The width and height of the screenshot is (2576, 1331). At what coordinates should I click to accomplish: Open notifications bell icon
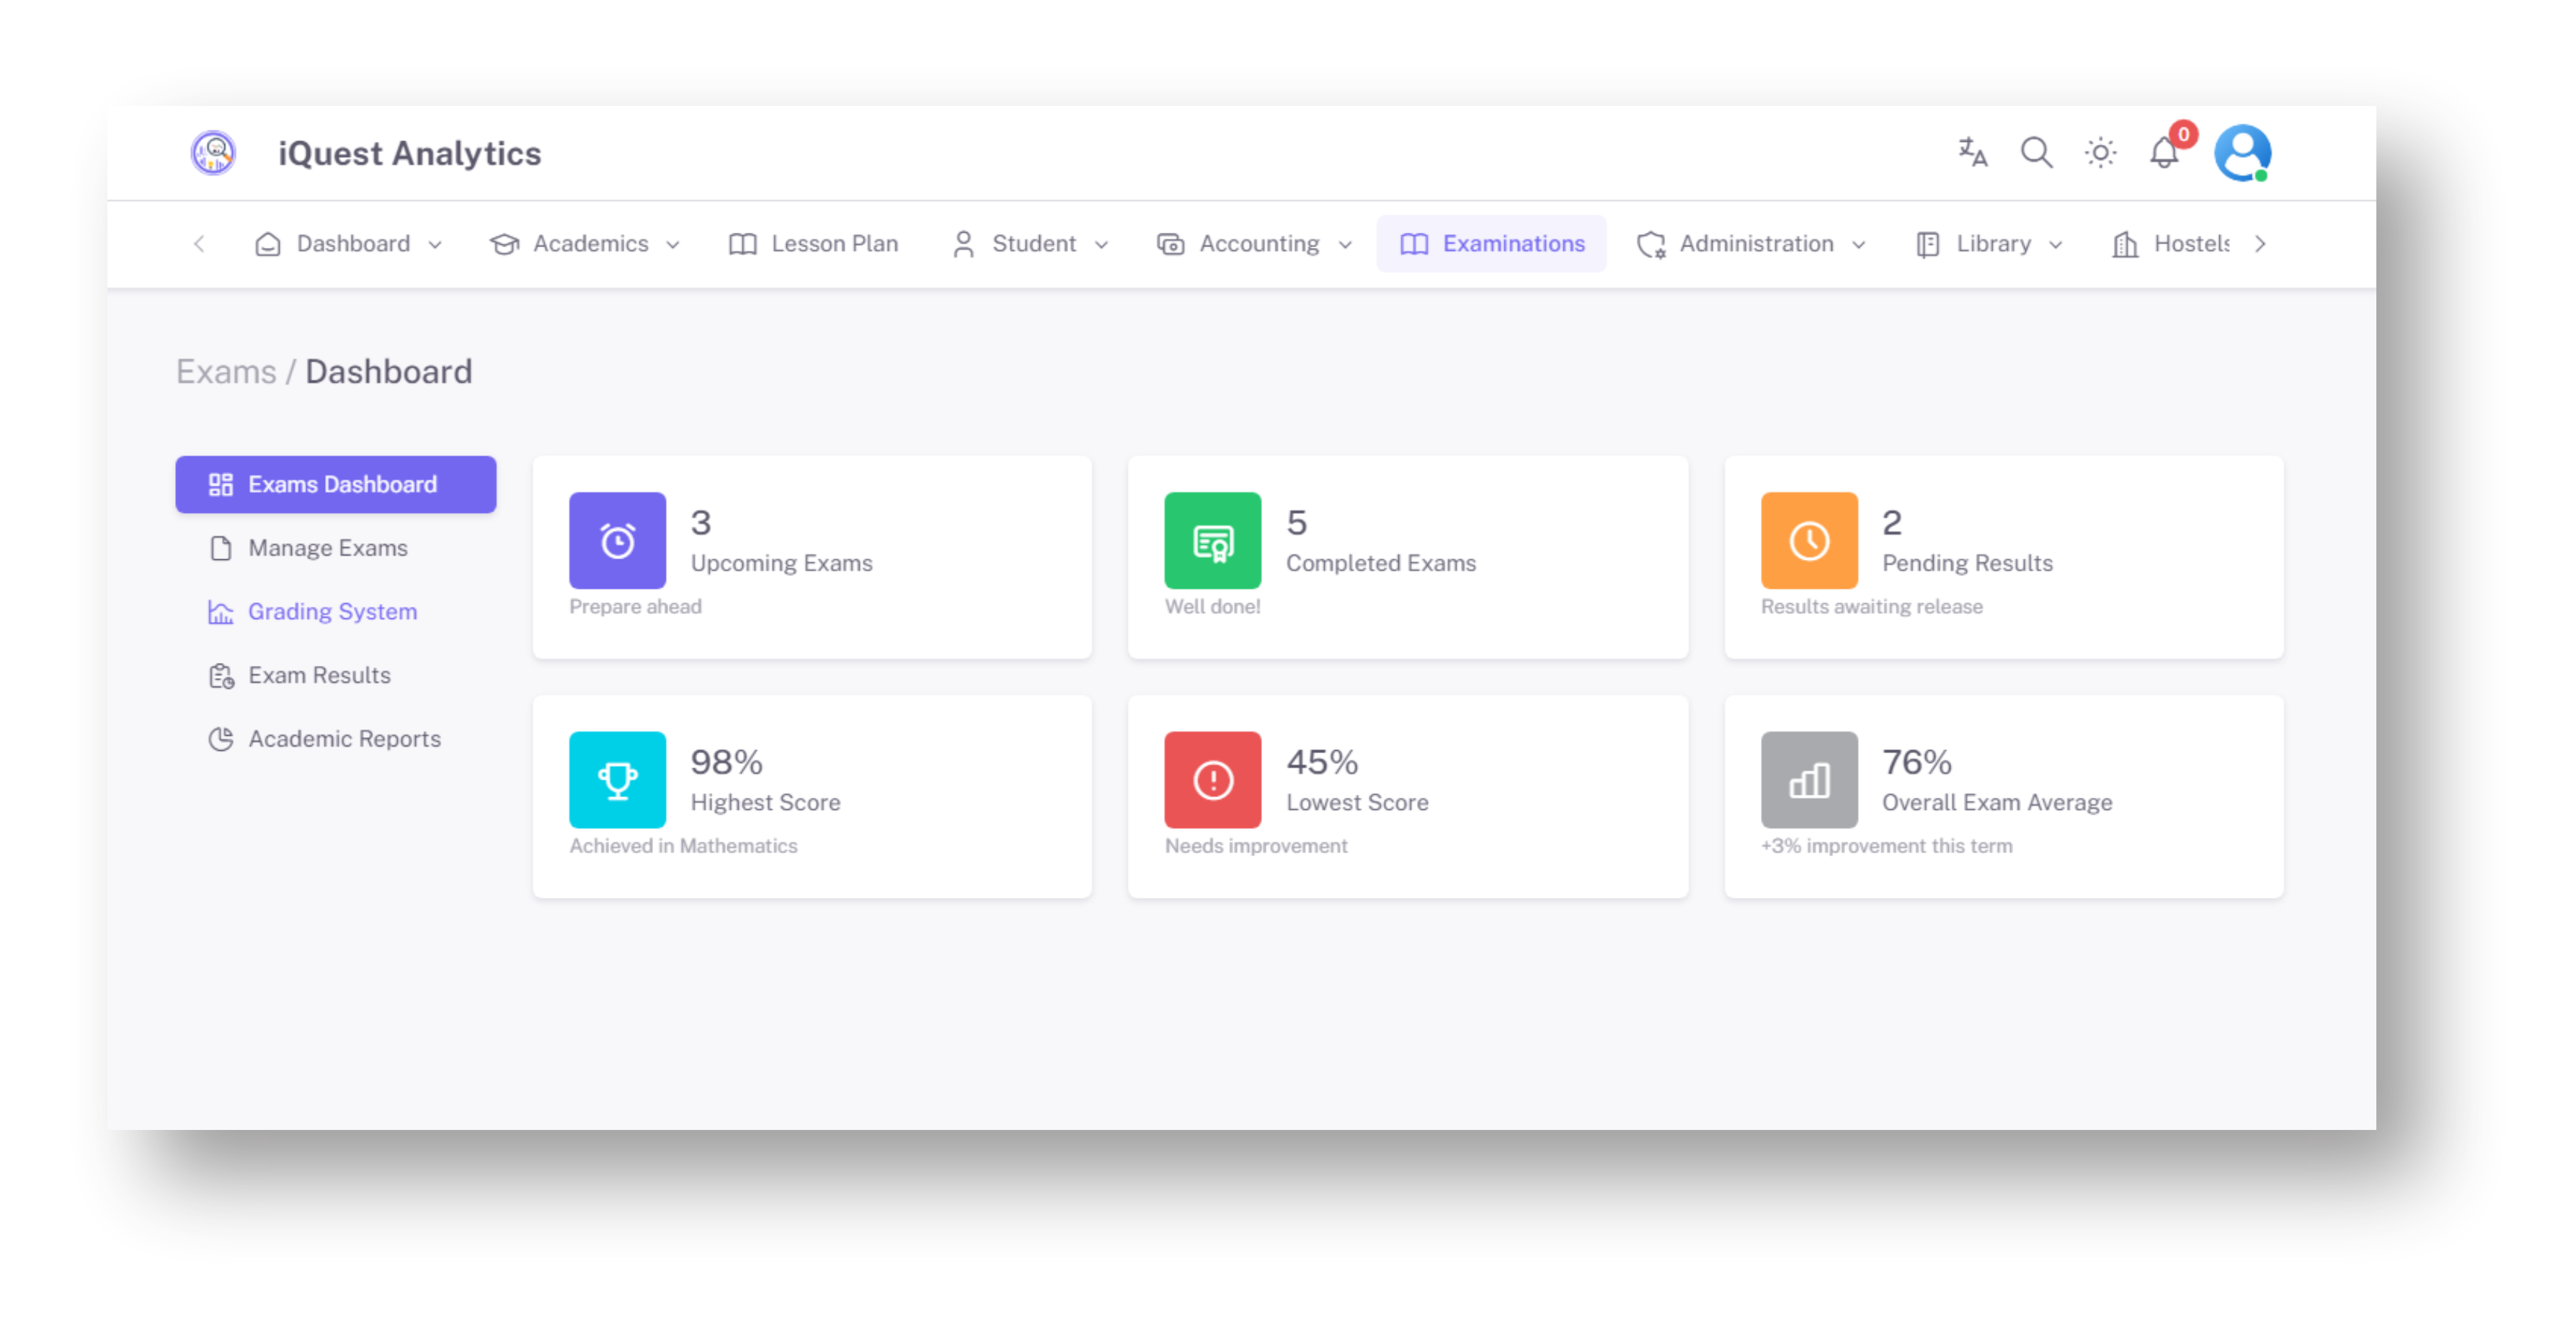tap(2164, 153)
